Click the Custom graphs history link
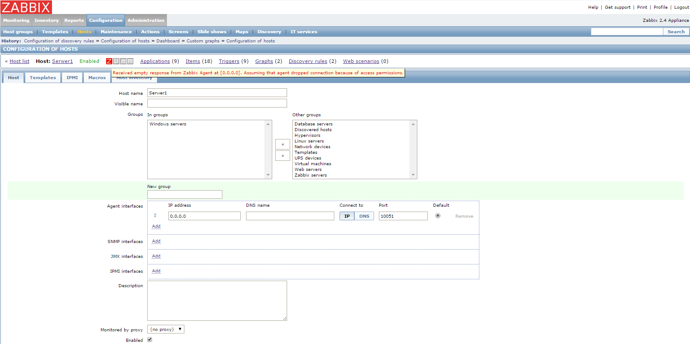 (x=203, y=41)
